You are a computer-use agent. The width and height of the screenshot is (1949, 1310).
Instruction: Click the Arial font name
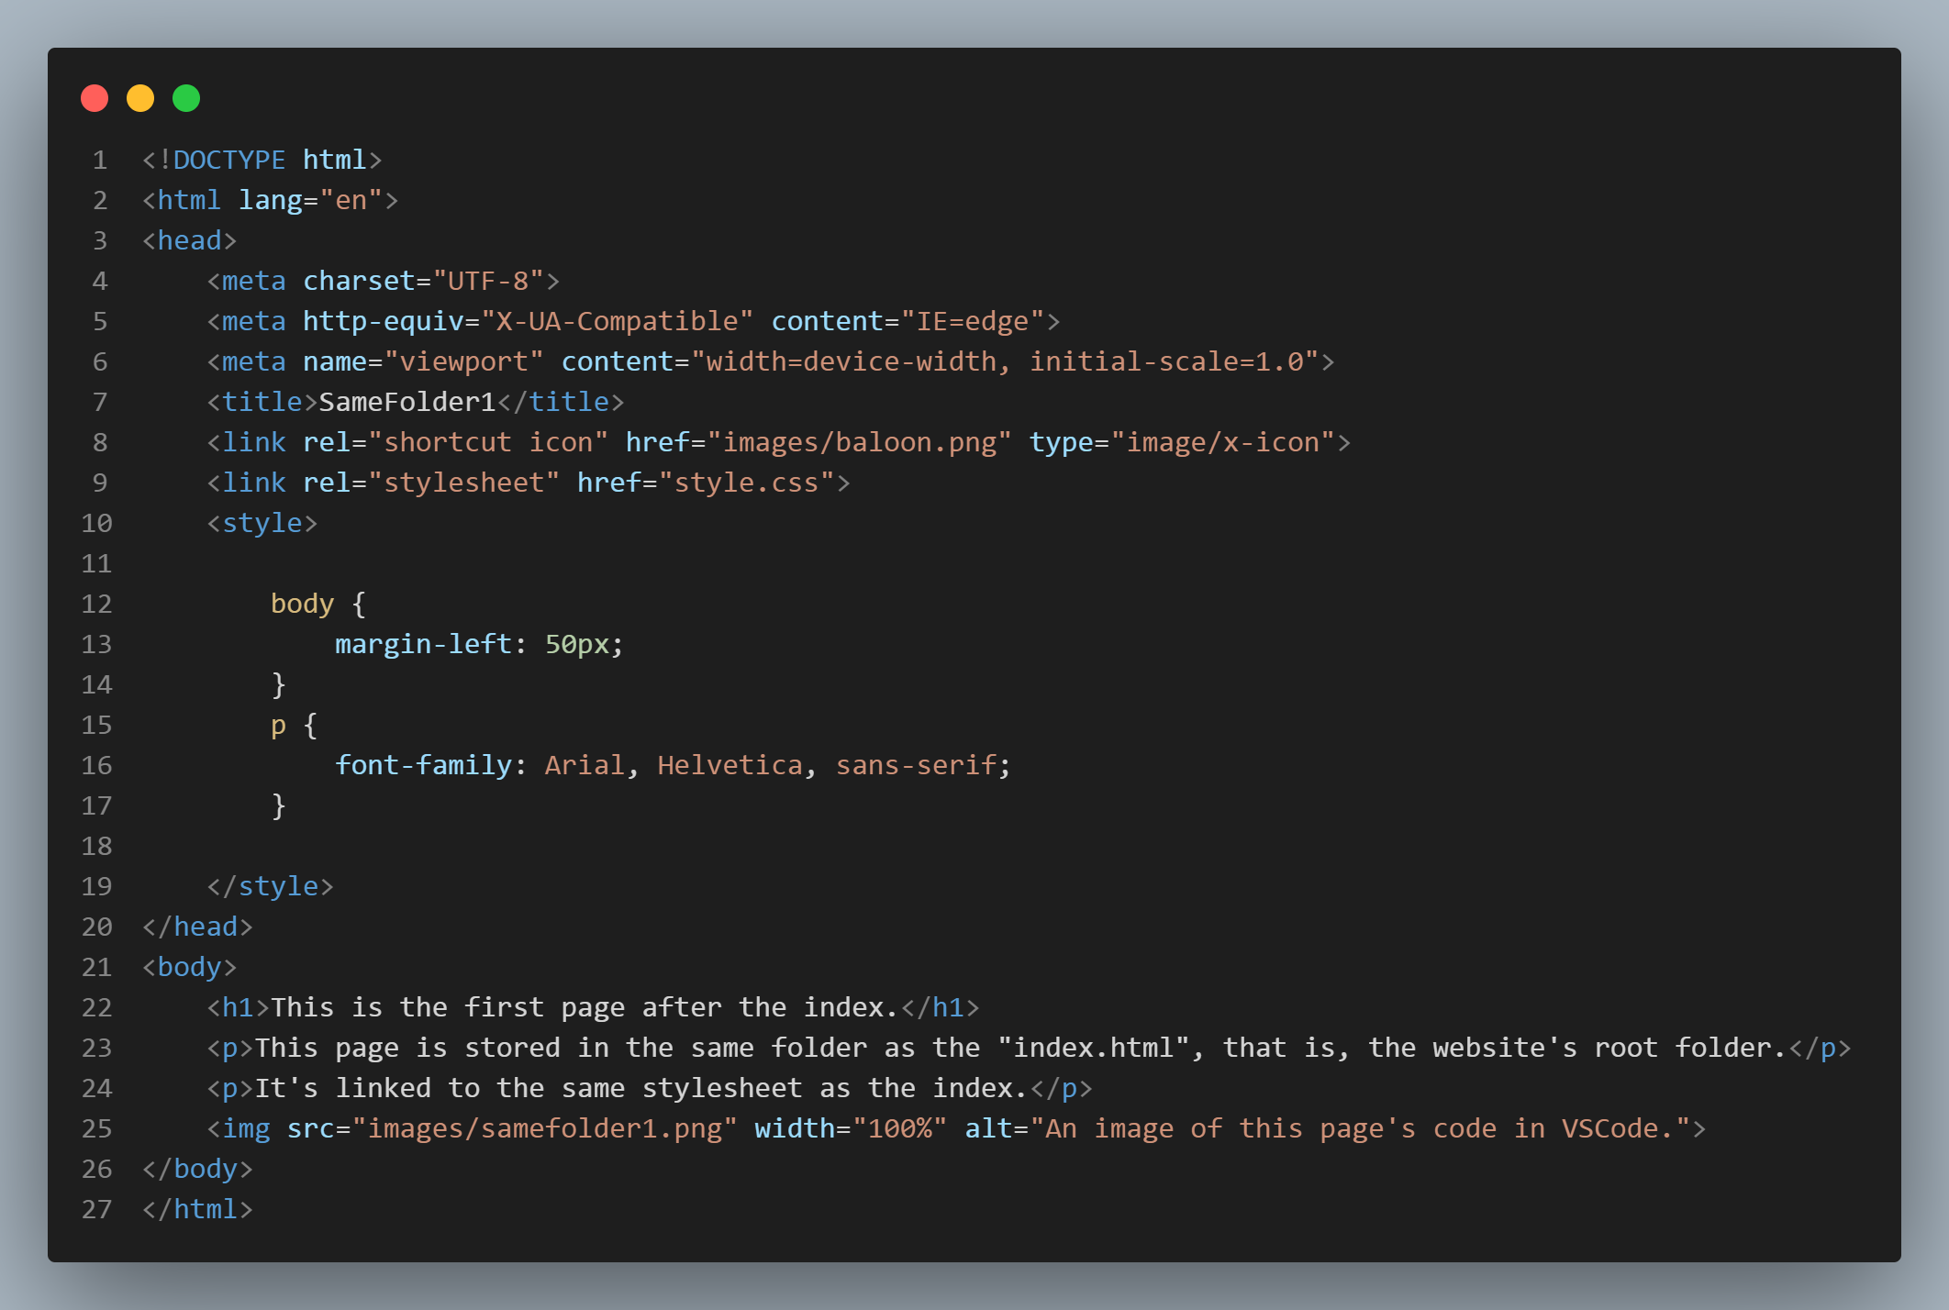tap(585, 765)
